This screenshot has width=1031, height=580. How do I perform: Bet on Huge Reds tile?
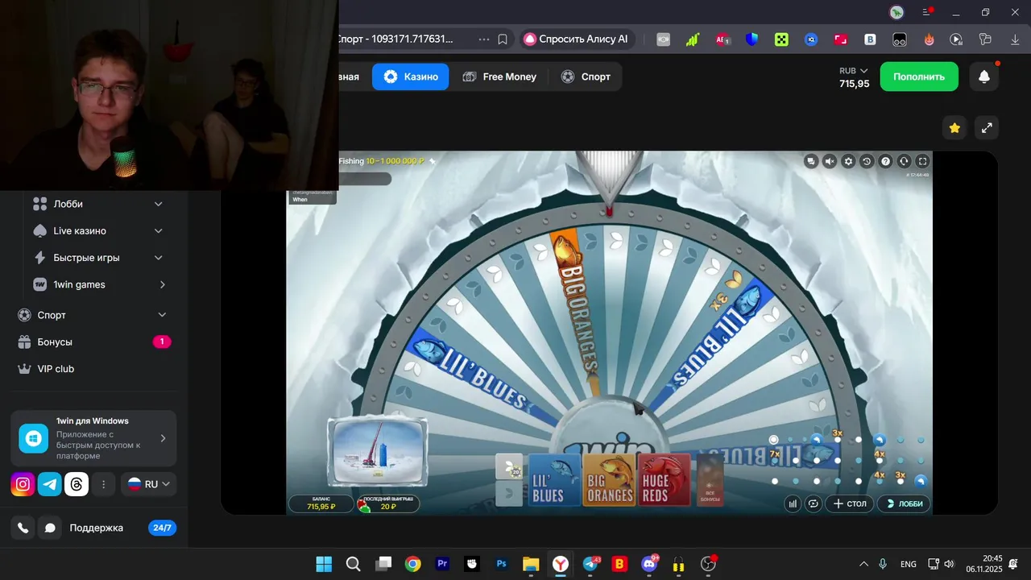[664, 480]
